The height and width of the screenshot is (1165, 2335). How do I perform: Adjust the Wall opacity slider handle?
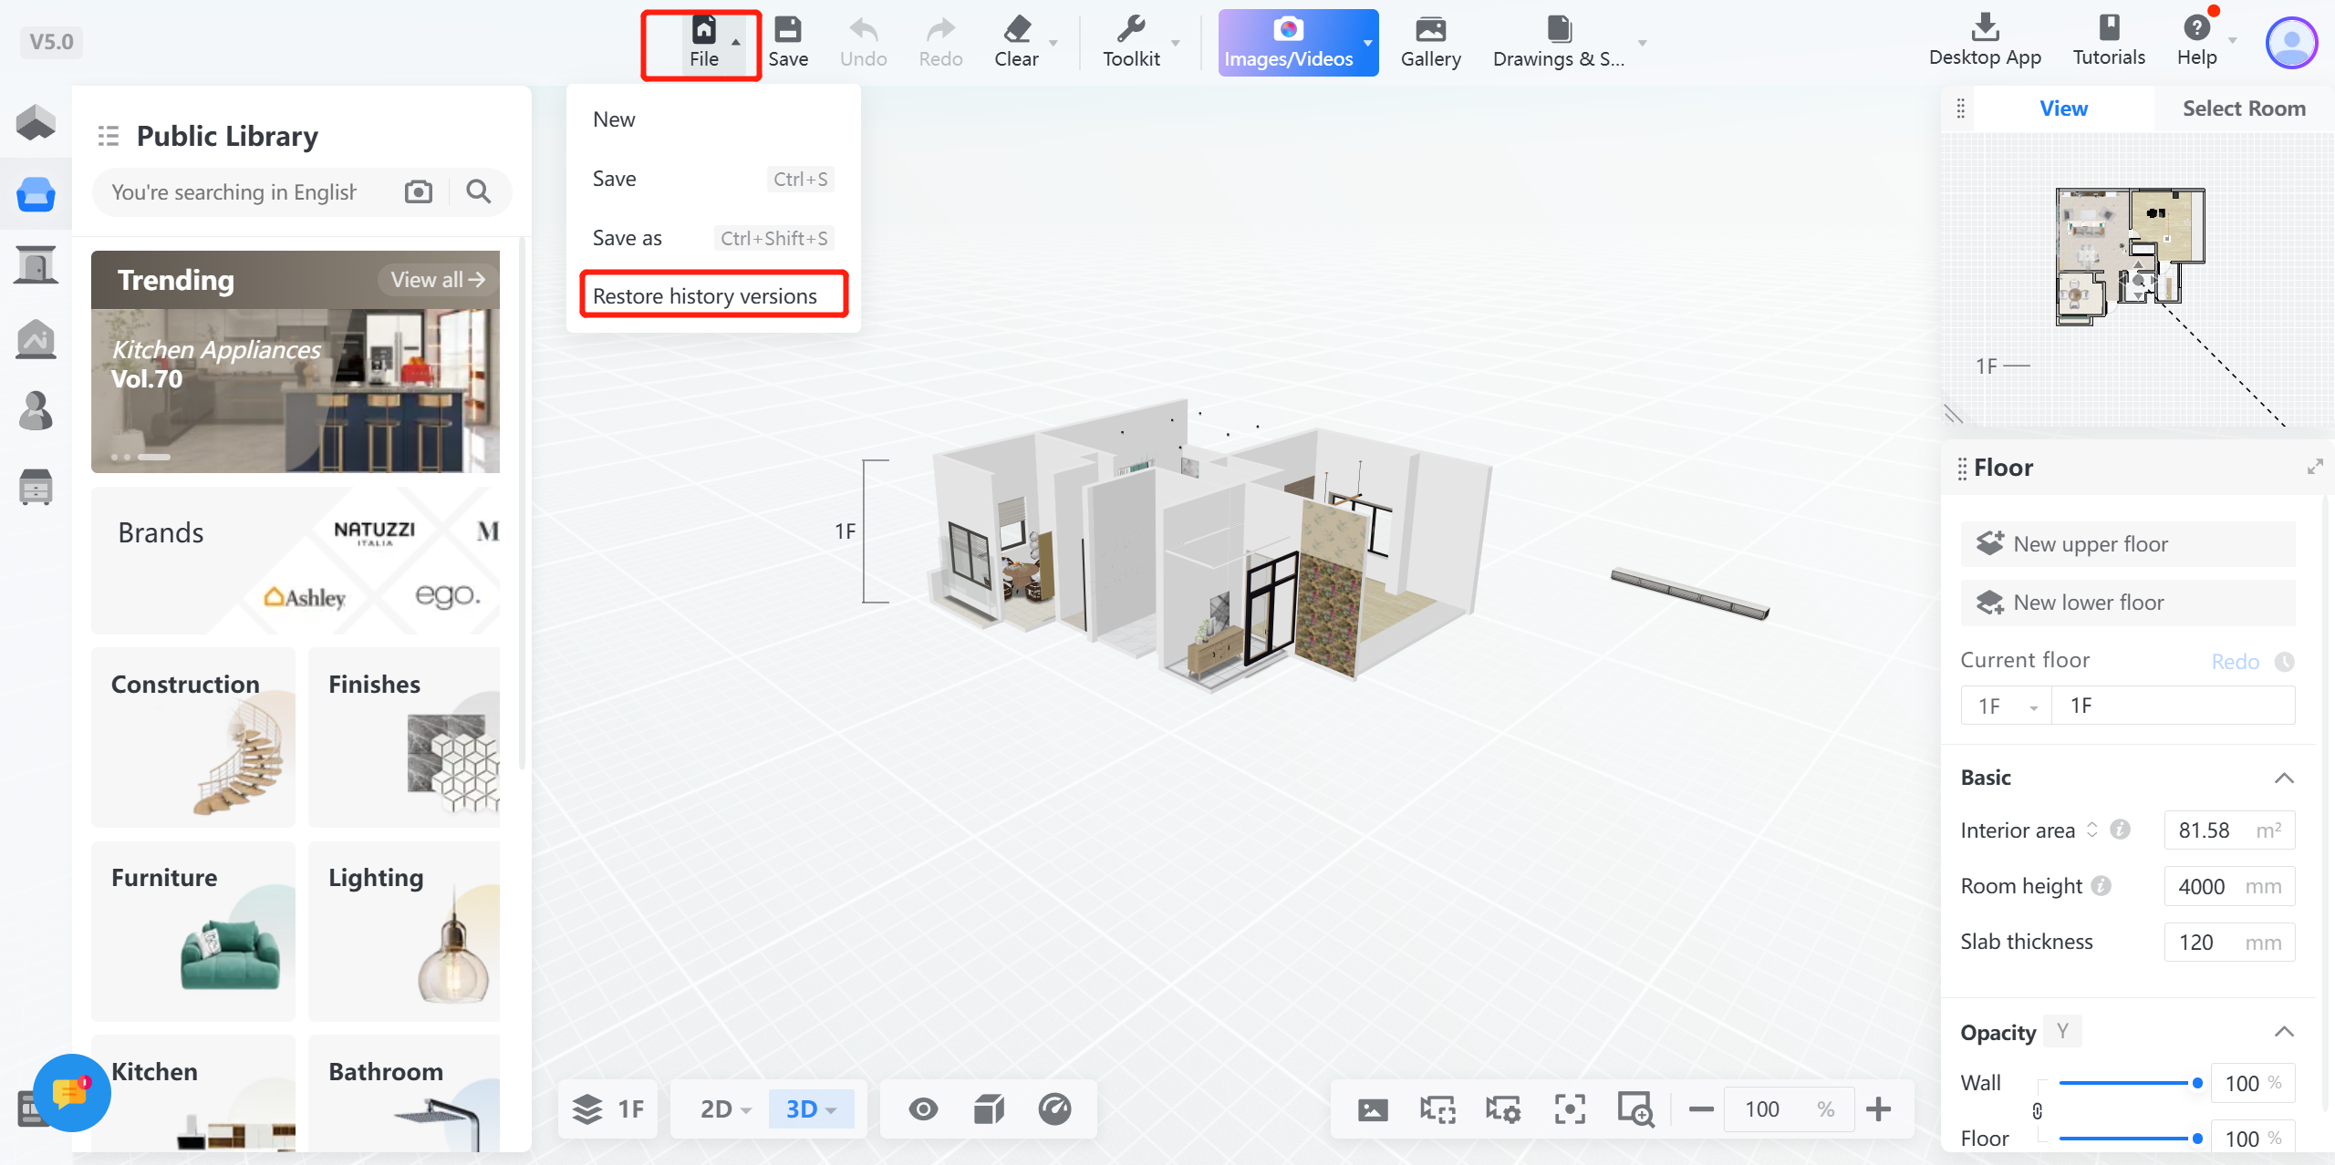[2197, 1083]
